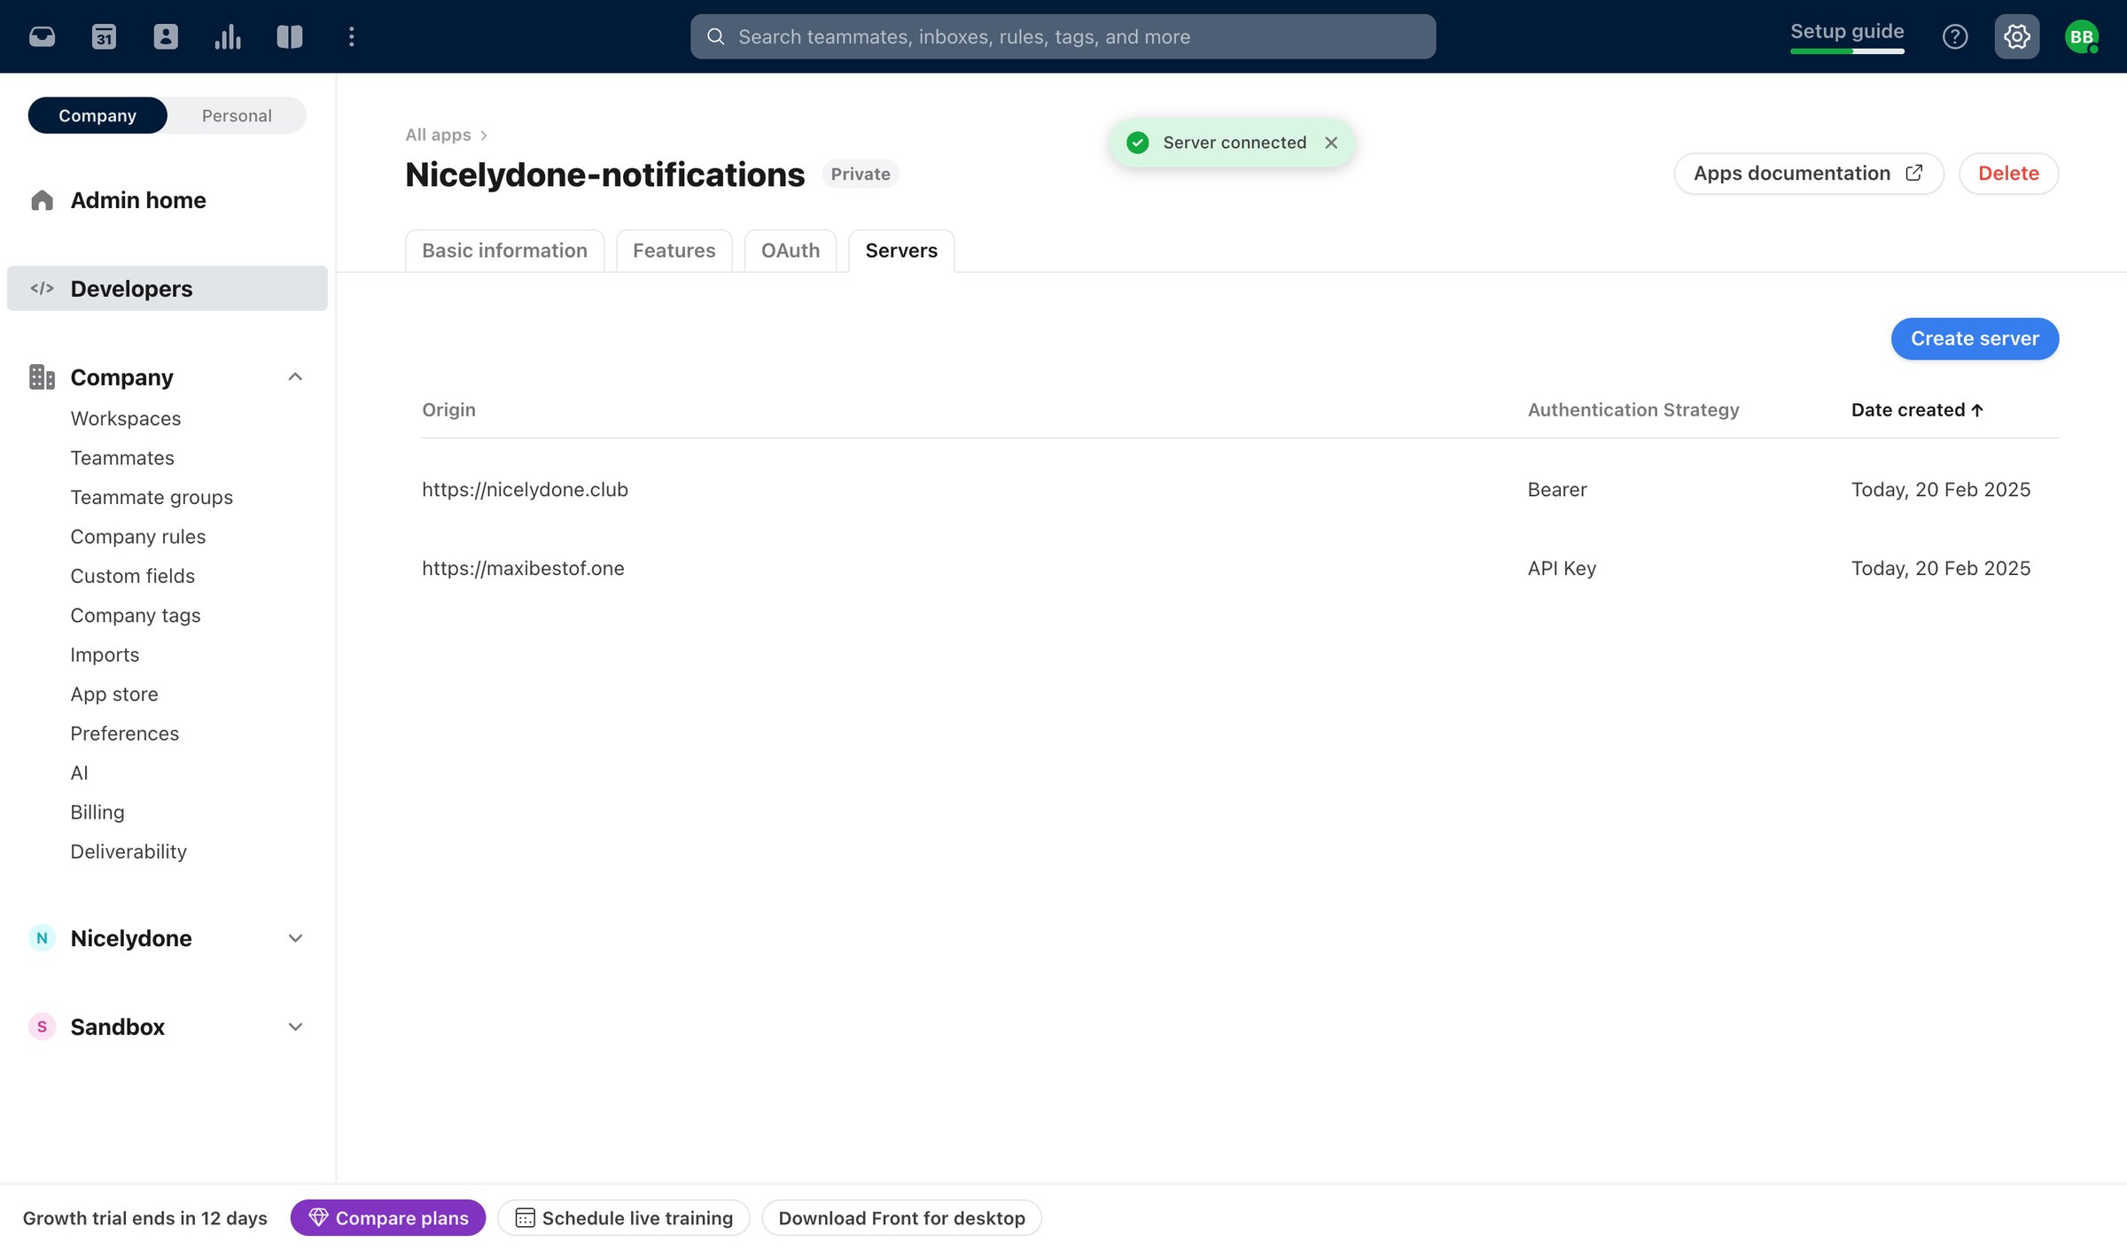Select the Servers tab

(x=901, y=251)
